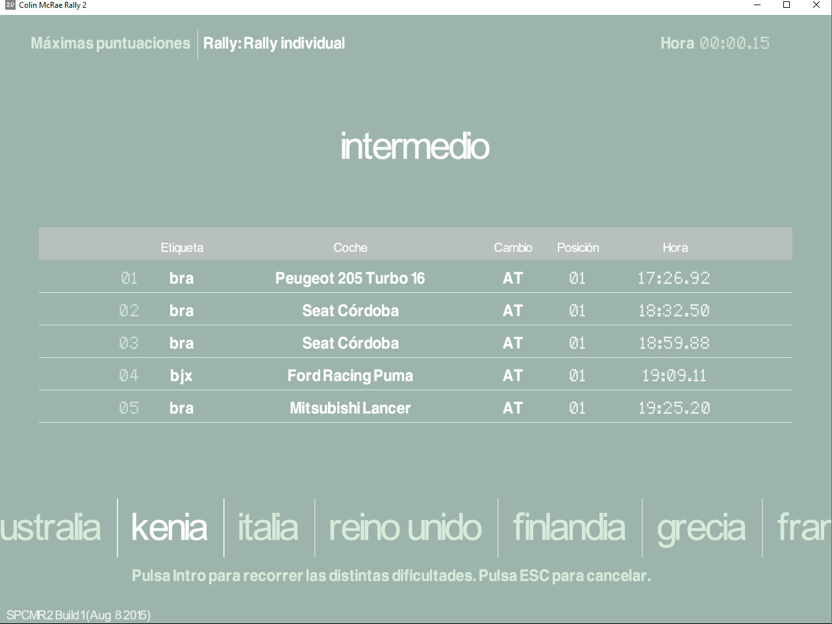Select grecia in the country selector
The height and width of the screenshot is (624, 832).
(701, 527)
